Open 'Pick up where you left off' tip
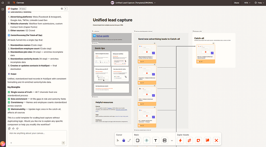266x147 pixels. 102,74
